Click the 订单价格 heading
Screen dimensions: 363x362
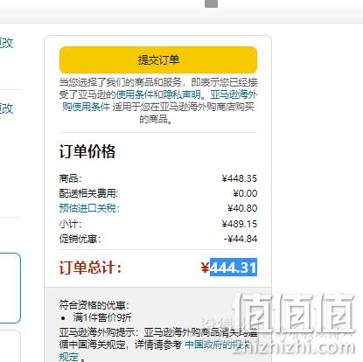coord(87,151)
